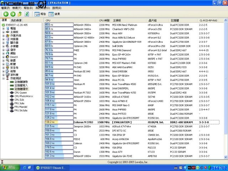Image resolution: width=228 pixels, height=171 pixels.
Task: Switch to the 我的最愛 favorites tab
Action: [x=16, y=20]
